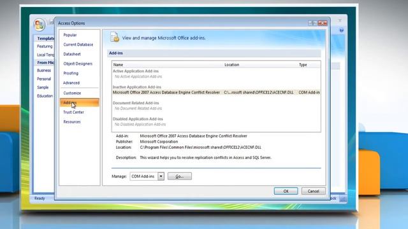This screenshot has height=229, width=408.
Task: Open the Resources category
Action: point(72,121)
